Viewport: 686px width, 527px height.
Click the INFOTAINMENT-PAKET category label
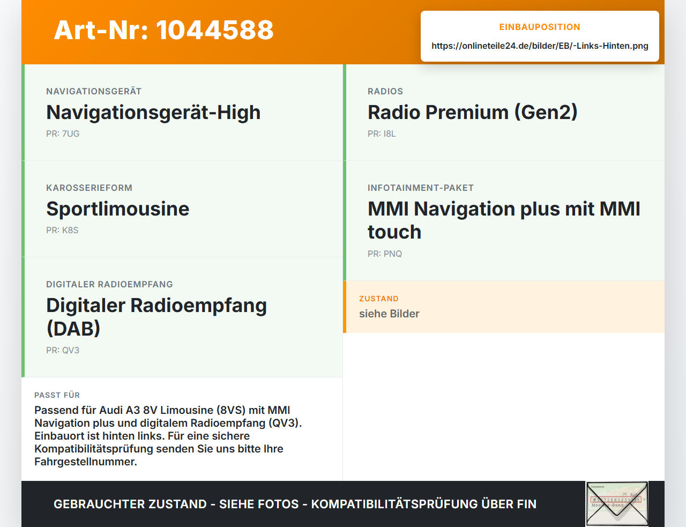click(421, 188)
